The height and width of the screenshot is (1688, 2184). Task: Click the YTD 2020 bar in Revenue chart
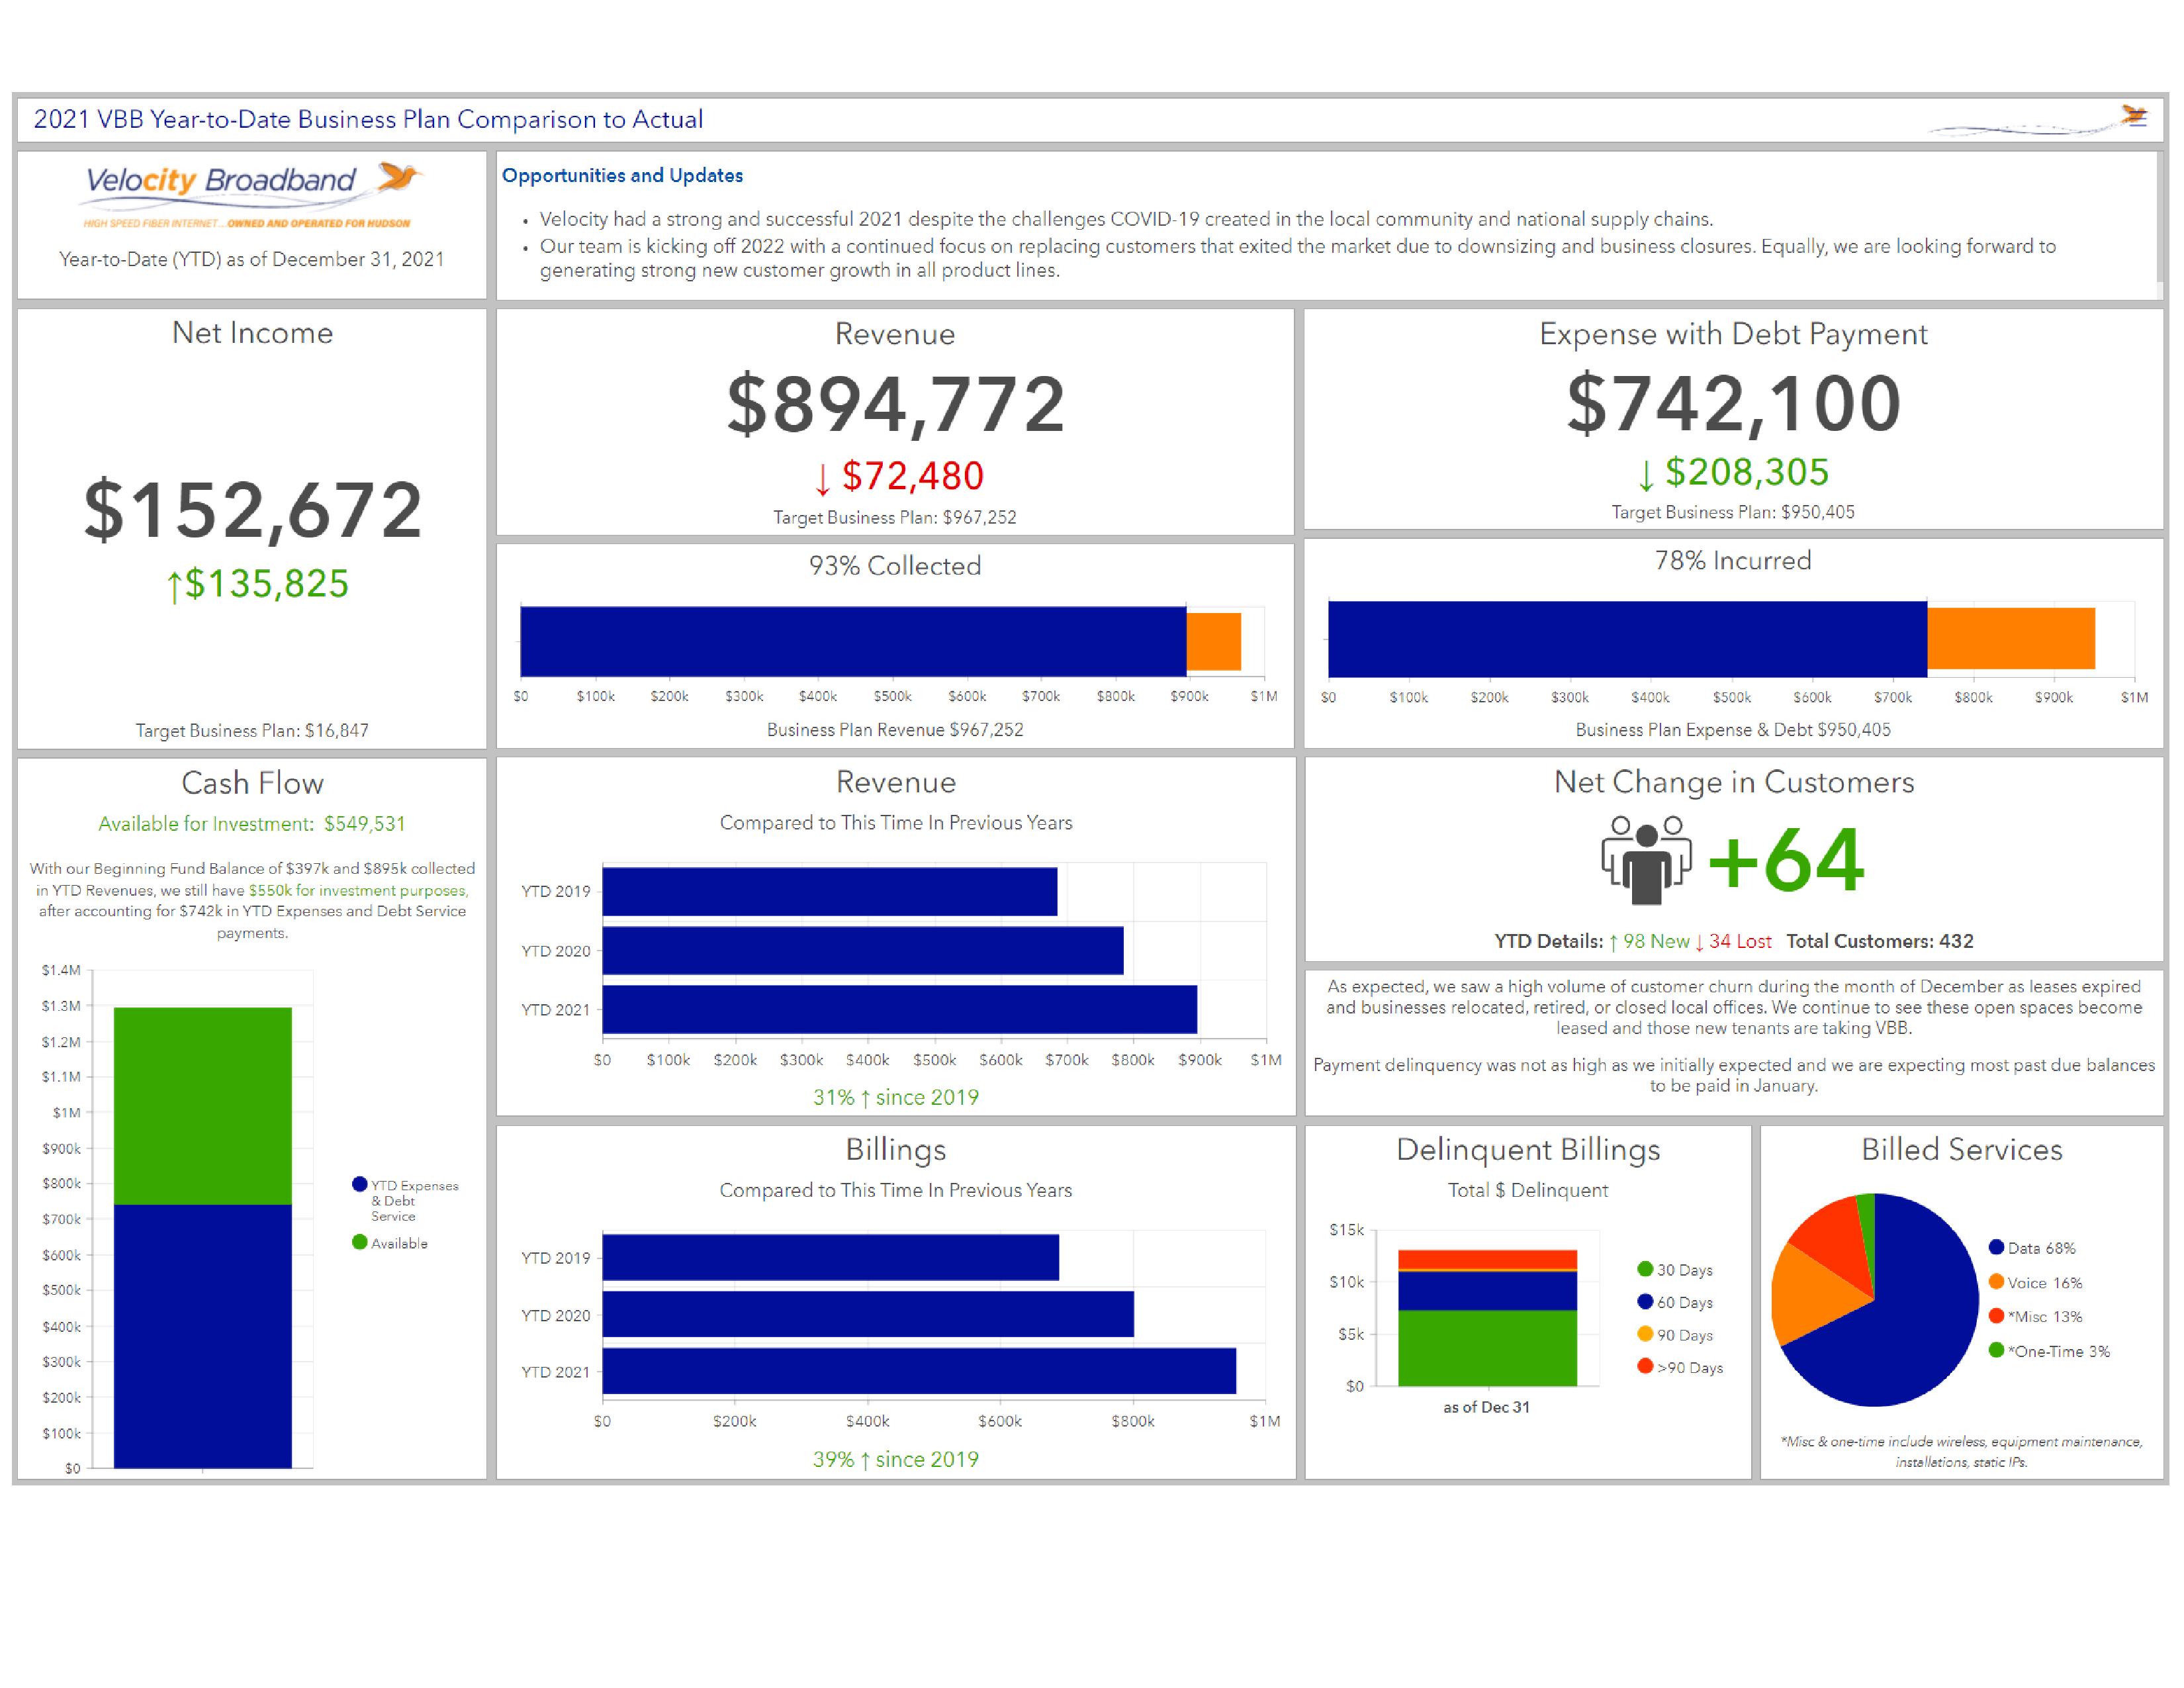click(x=862, y=950)
